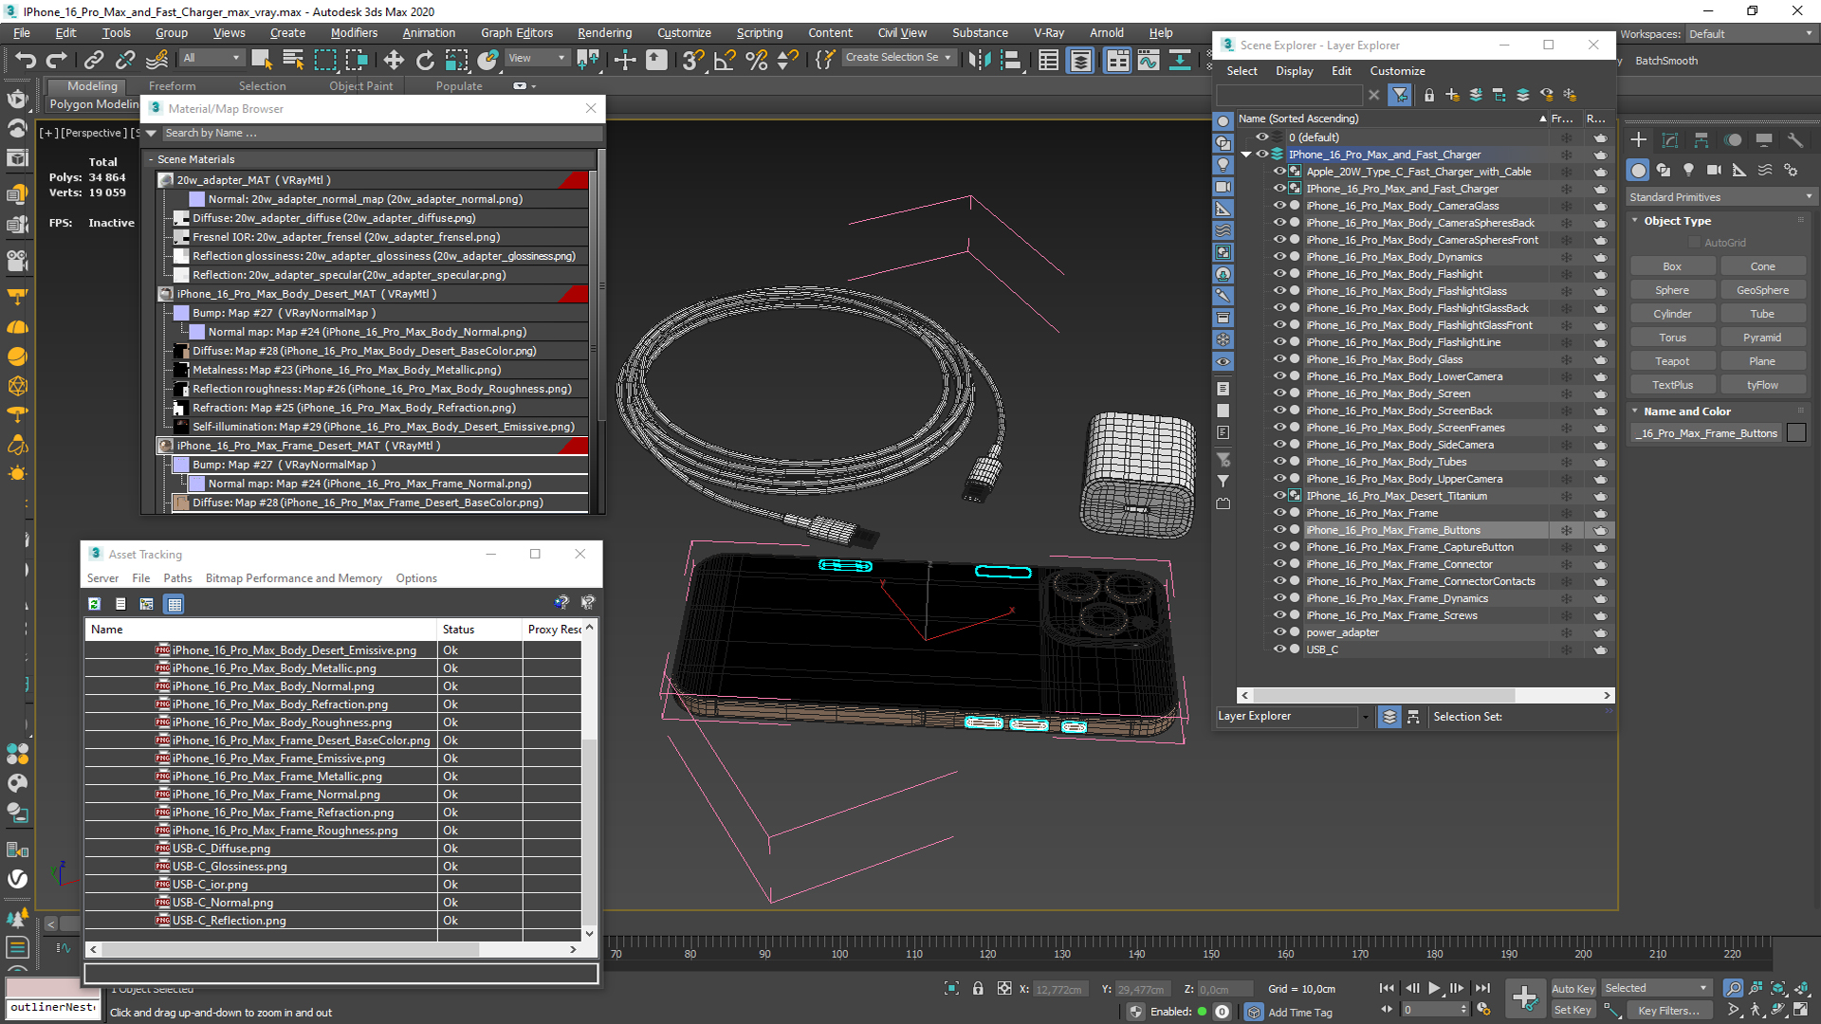The height and width of the screenshot is (1024, 1821).
Task: Open the V-Ray menu
Action: (1049, 33)
